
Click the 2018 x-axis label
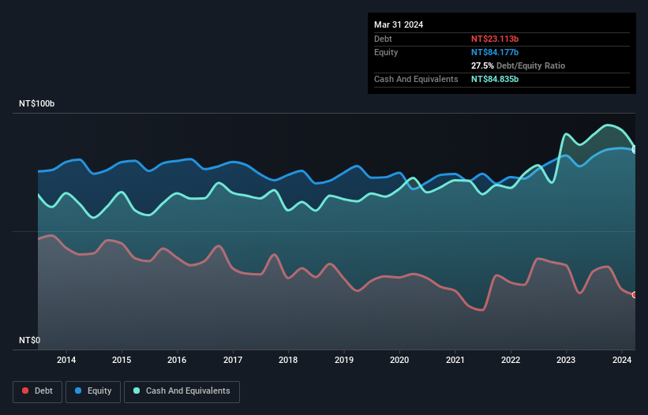coord(288,360)
